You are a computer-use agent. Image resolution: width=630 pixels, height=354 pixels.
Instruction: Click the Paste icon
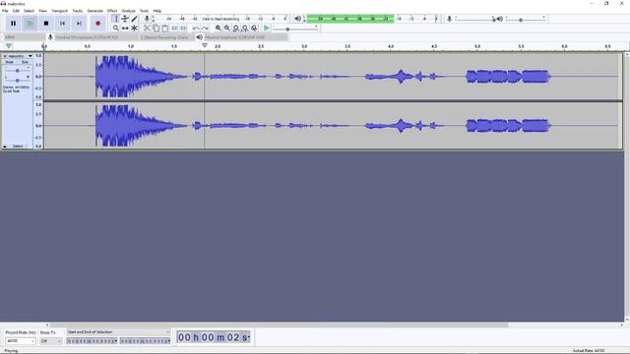(x=164, y=29)
